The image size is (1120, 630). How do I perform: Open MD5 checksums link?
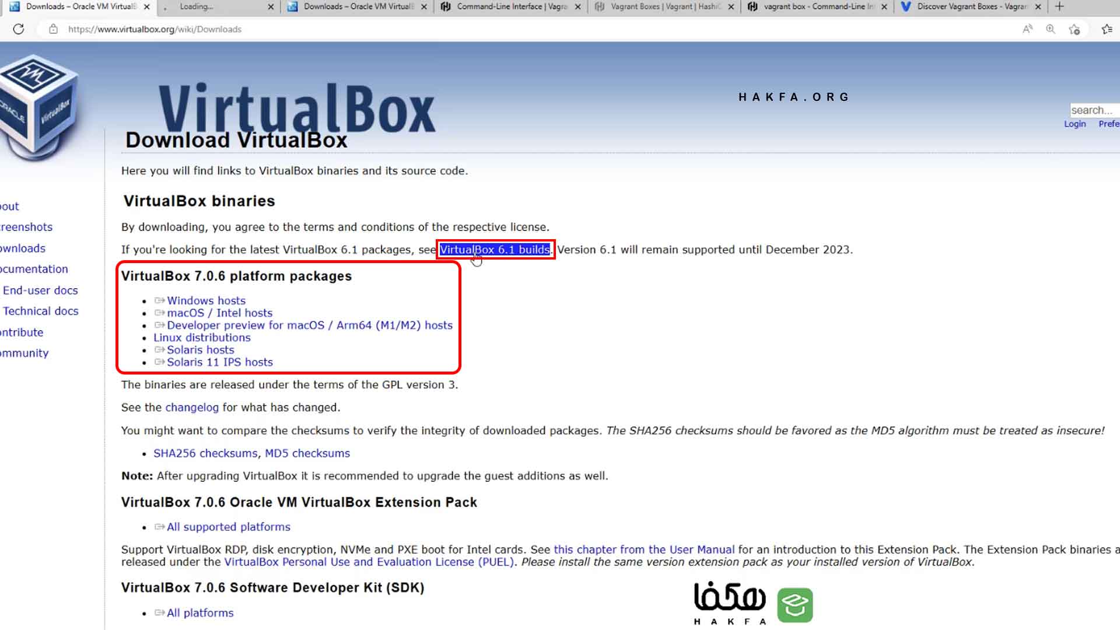[307, 453]
